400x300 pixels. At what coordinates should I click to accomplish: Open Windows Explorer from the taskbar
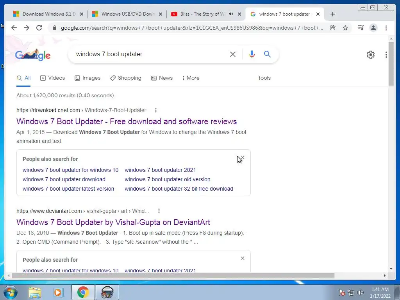[35, 292]
